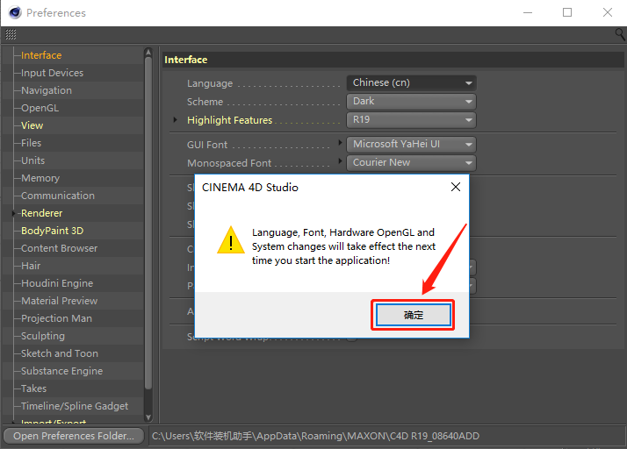Open the search magnifier icon in Preferences

tap(620, 34)
